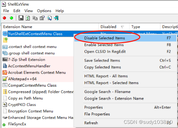Click the Copy Selected Items toolbar icon
The width and height of the screenshot is (178, 128).
pos(35,18)
